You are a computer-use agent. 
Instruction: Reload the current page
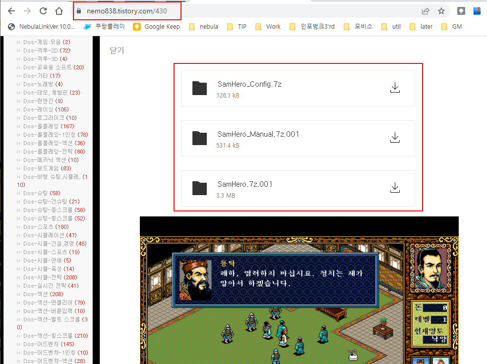43,11
